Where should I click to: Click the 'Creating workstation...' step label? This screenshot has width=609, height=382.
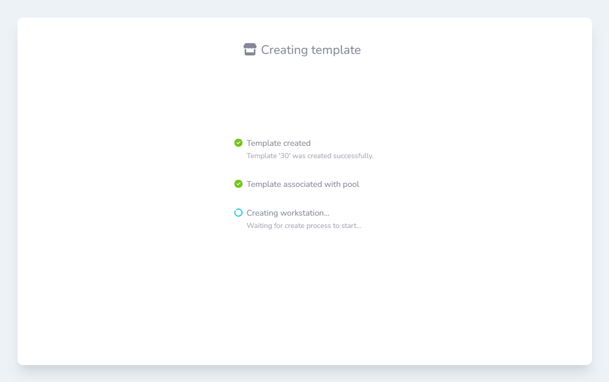[288, 213]
